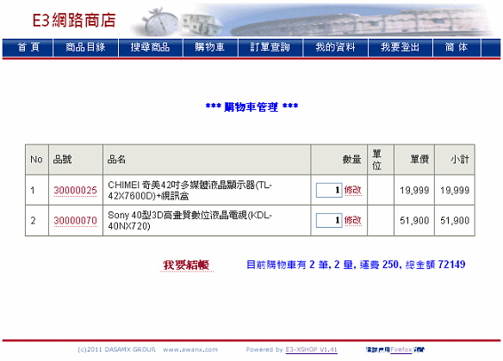Proceed with 我要結帳 checkout link
This screenshot has width=503, height=361.
click(186, 265)
